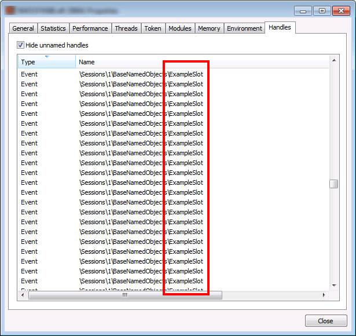Sort list by Type column header
Image resolution: width=356 pixels, height=336 pixels.
(x=46, y=62)
